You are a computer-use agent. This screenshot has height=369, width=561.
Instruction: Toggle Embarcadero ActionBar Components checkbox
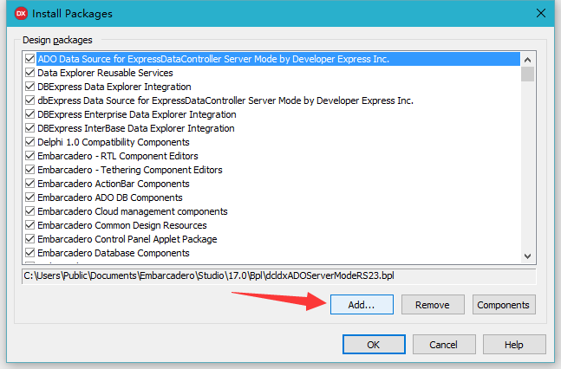coord(30,184)
